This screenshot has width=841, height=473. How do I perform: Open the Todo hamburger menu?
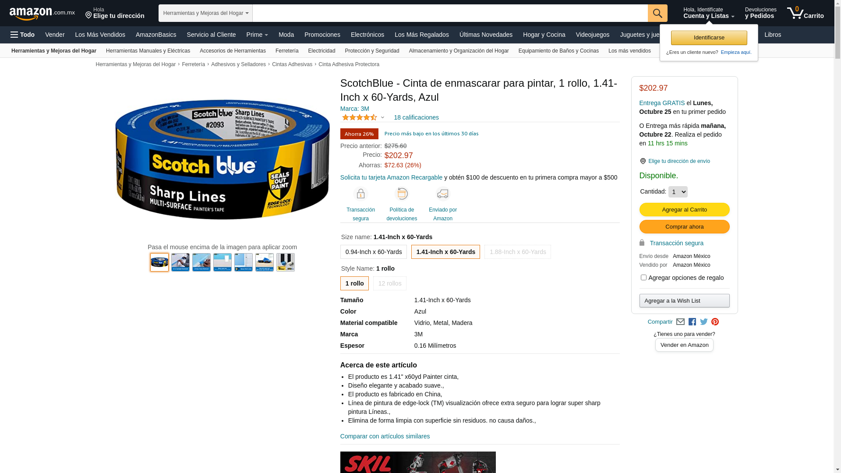point(22,35)
